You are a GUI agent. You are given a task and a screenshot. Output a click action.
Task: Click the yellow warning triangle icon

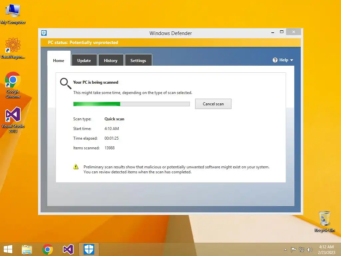[x=76, y=167]
